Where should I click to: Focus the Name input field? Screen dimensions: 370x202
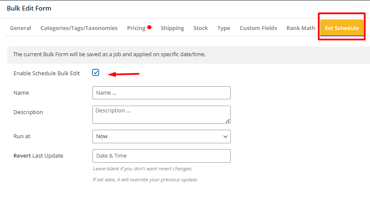coord(161,93)
